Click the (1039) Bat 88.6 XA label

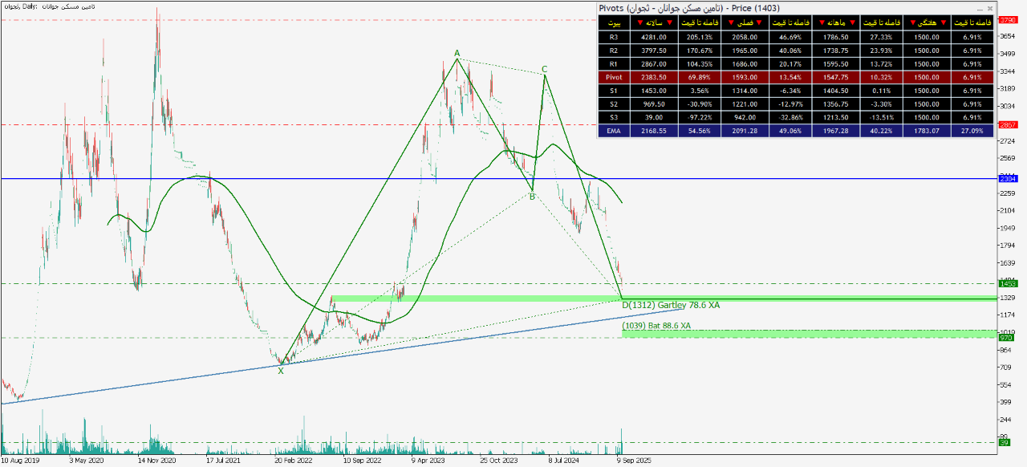coord(656,325)
